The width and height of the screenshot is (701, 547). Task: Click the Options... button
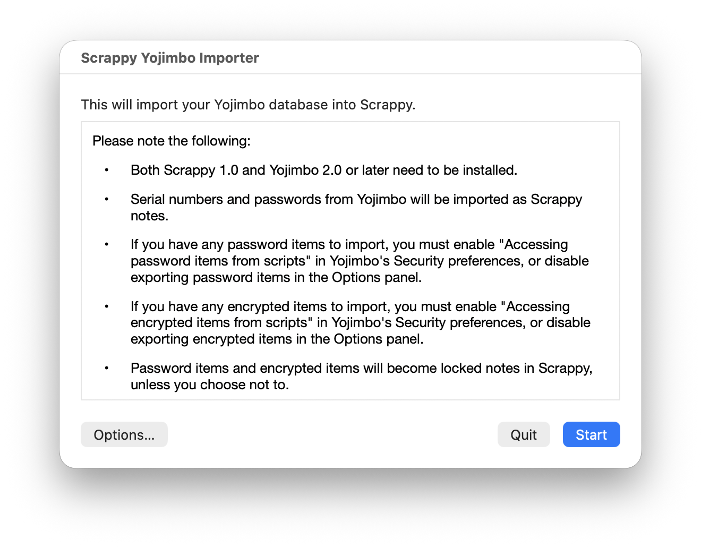point(124,434)
